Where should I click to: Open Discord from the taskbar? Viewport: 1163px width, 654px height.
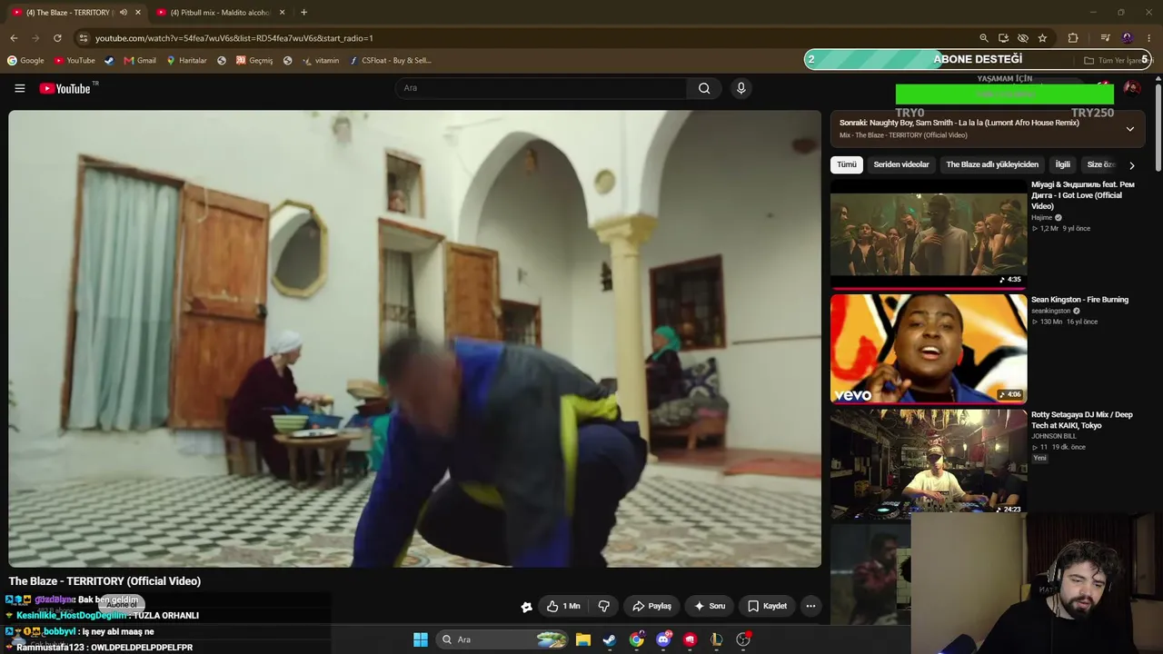tap(663, 639)
